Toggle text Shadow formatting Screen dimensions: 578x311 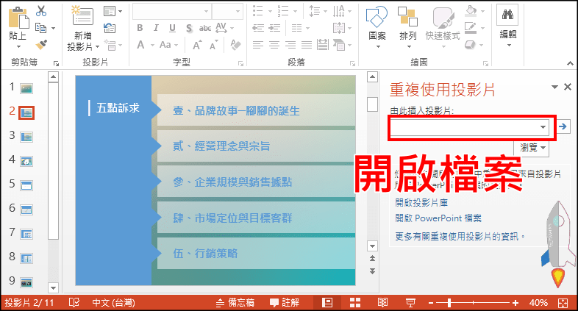pyautogui.click(x=189, y=28)
